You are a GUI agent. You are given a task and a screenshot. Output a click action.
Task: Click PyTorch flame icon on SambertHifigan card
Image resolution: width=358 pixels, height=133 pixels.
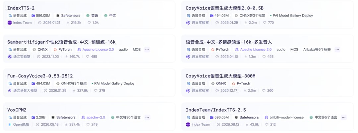pos(55,49)
